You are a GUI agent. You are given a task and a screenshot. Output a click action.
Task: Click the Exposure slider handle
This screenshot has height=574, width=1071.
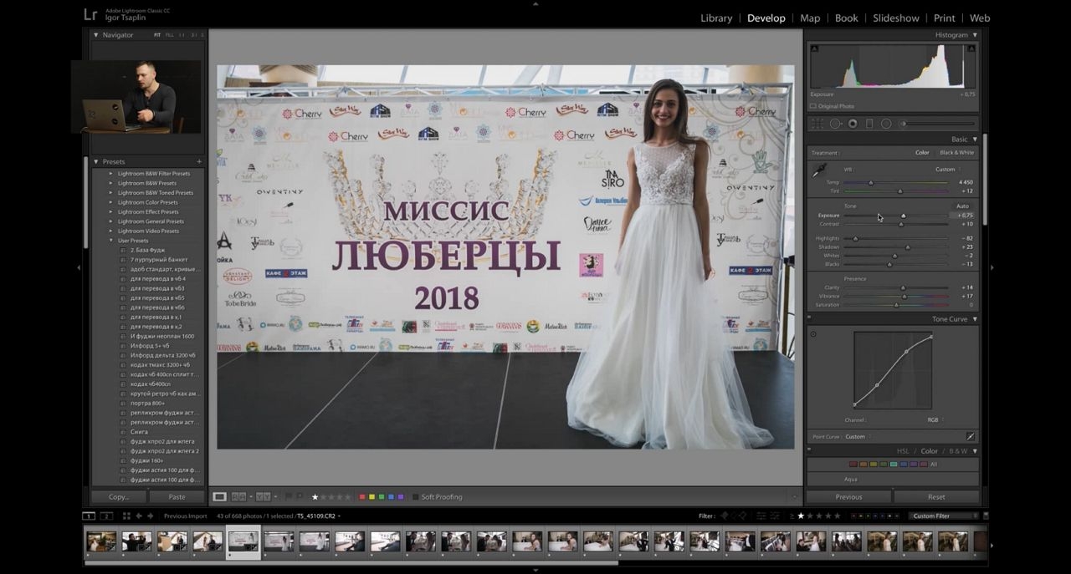903,216
